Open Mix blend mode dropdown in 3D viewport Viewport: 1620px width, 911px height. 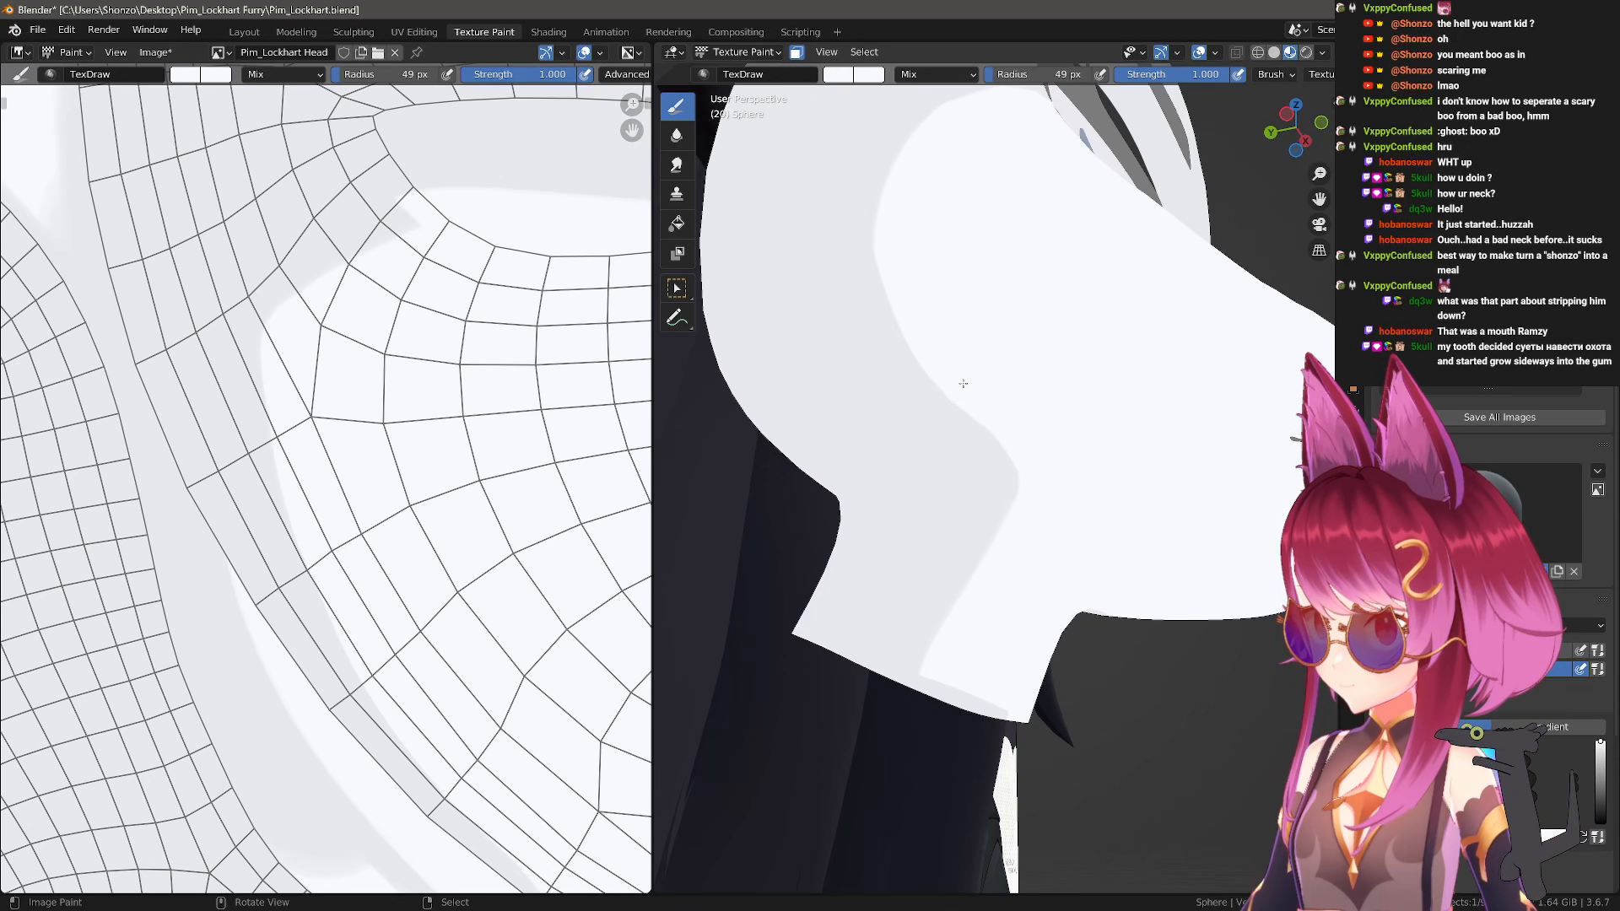[937, 74]
